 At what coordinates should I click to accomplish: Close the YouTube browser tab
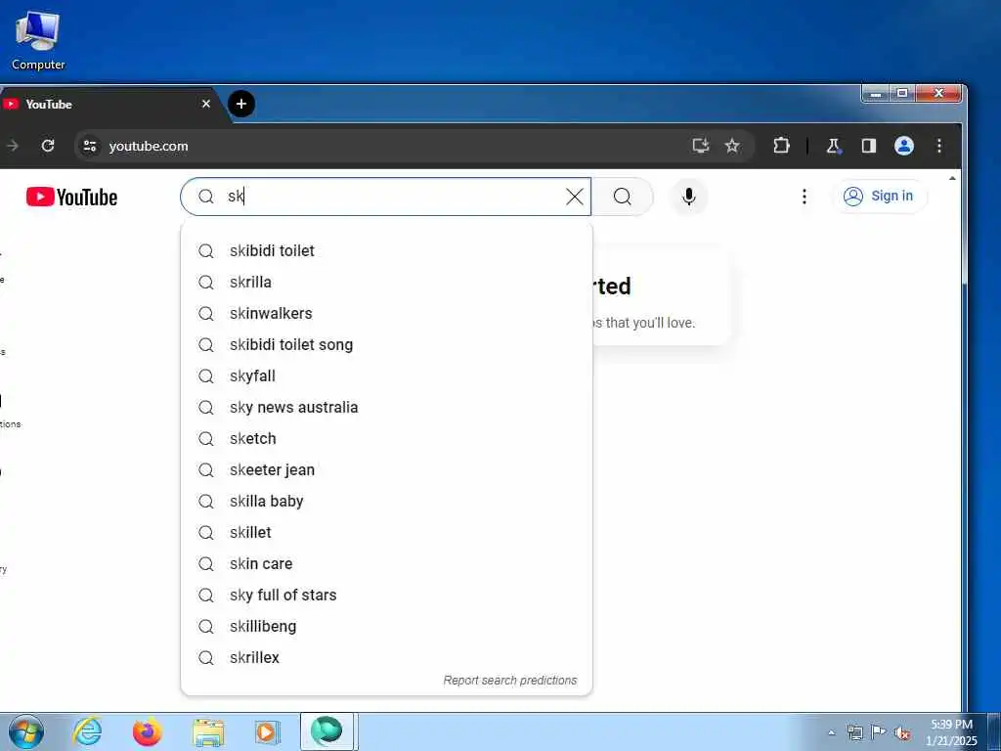205,104
